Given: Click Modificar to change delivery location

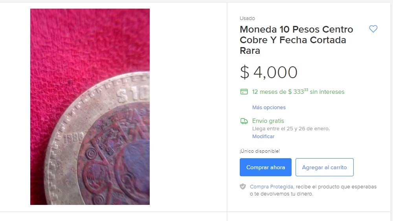Looking at the screenshot, I should [263, 136].
